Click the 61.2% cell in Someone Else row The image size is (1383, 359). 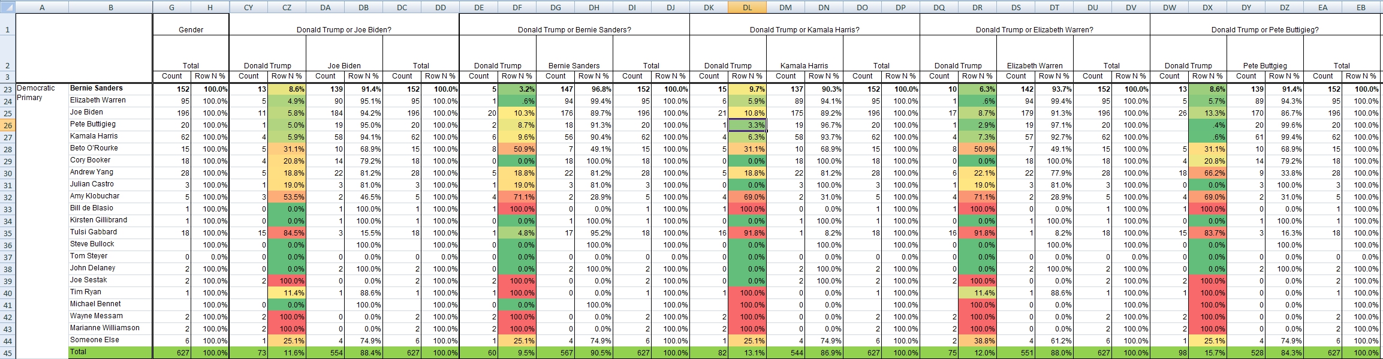1054,341
